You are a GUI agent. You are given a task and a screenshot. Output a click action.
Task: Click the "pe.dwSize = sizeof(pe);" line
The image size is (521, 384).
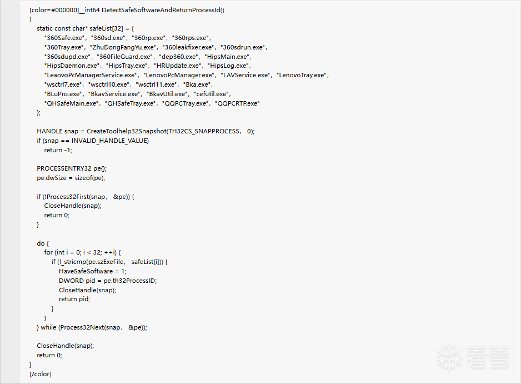(71, 178)
